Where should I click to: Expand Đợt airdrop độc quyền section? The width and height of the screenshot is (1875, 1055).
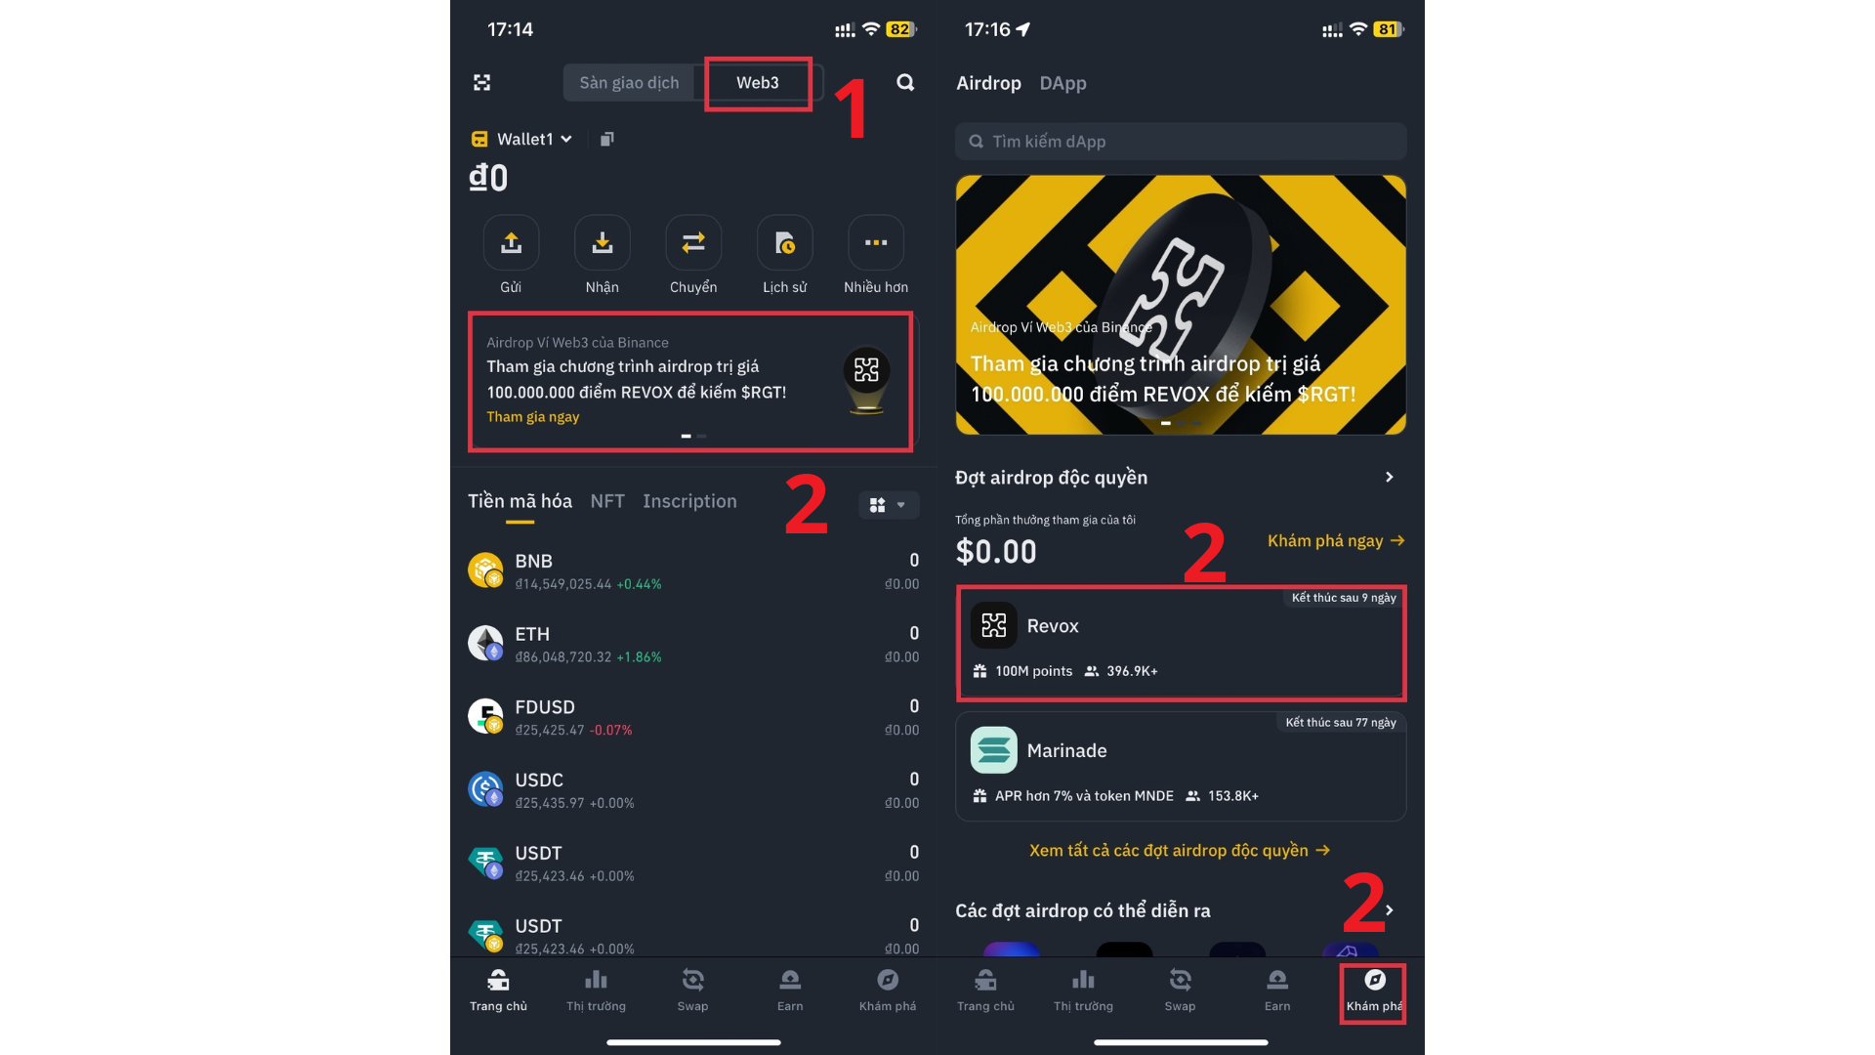[1390, 476]
